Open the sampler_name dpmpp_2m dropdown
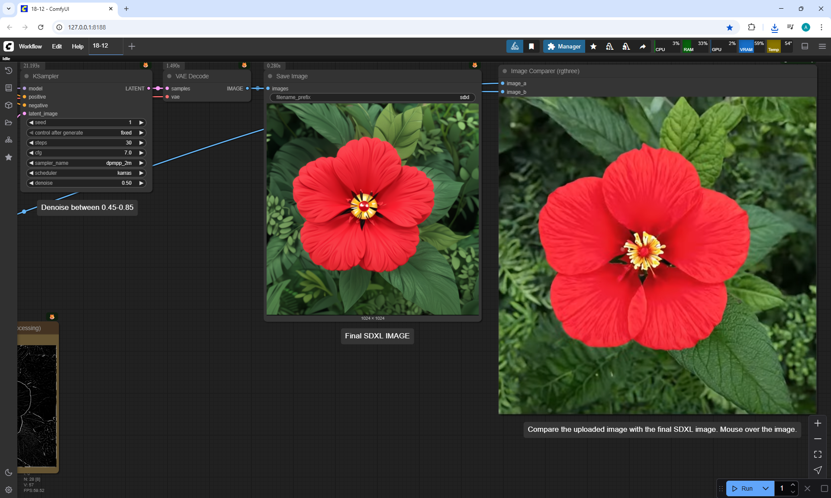This screenshot has width=831, height=498. 86,163
